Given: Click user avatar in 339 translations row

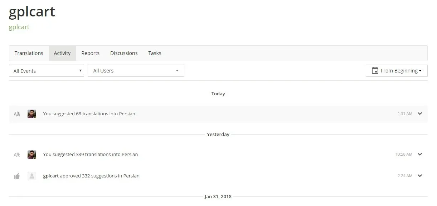Looking at the screenshot, I should coord(32,155).
